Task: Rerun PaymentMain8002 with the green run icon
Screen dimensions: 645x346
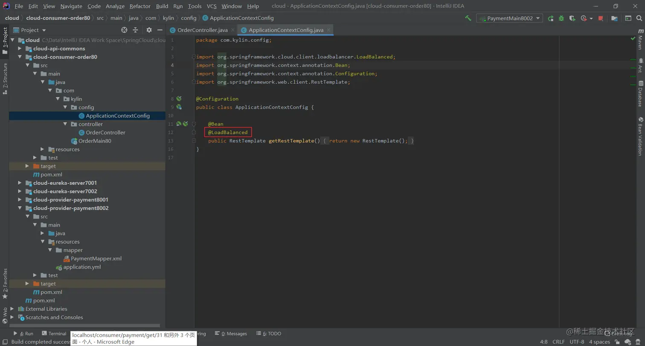Action: (551, 18)
